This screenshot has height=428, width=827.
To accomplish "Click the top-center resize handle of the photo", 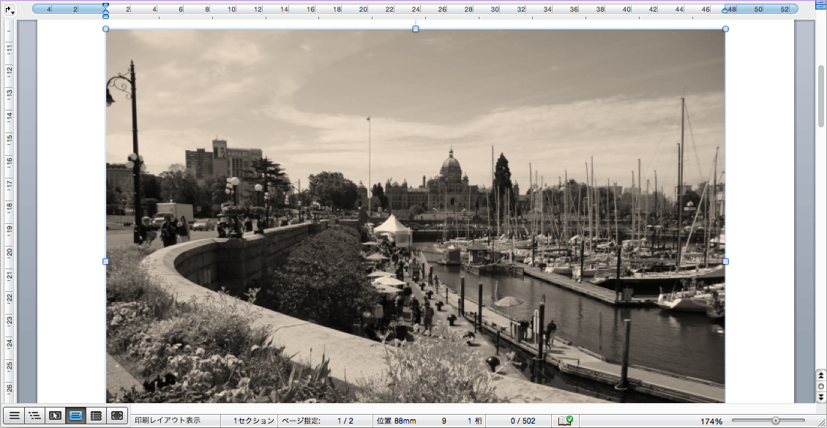I will [416, 29].
